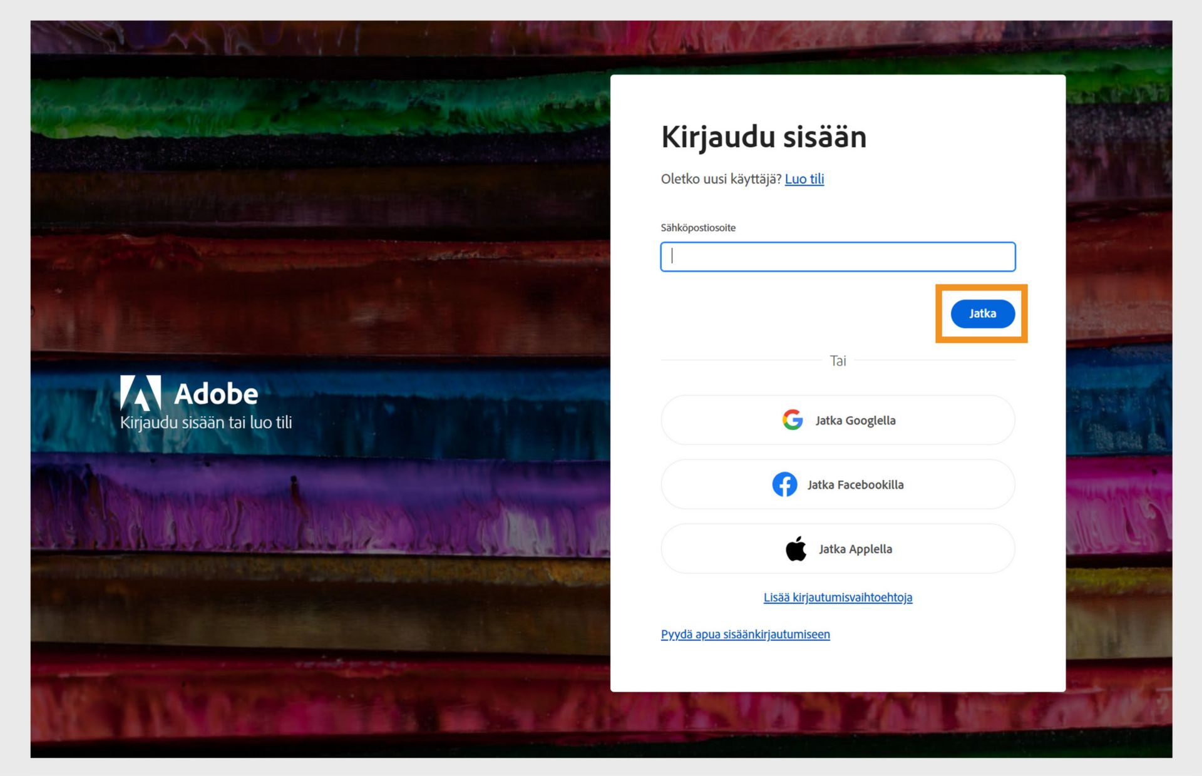Click 'Oletko uusi käyttäjä?' text
Viewport: 1202px width, 776px height.
click(721, 179)
